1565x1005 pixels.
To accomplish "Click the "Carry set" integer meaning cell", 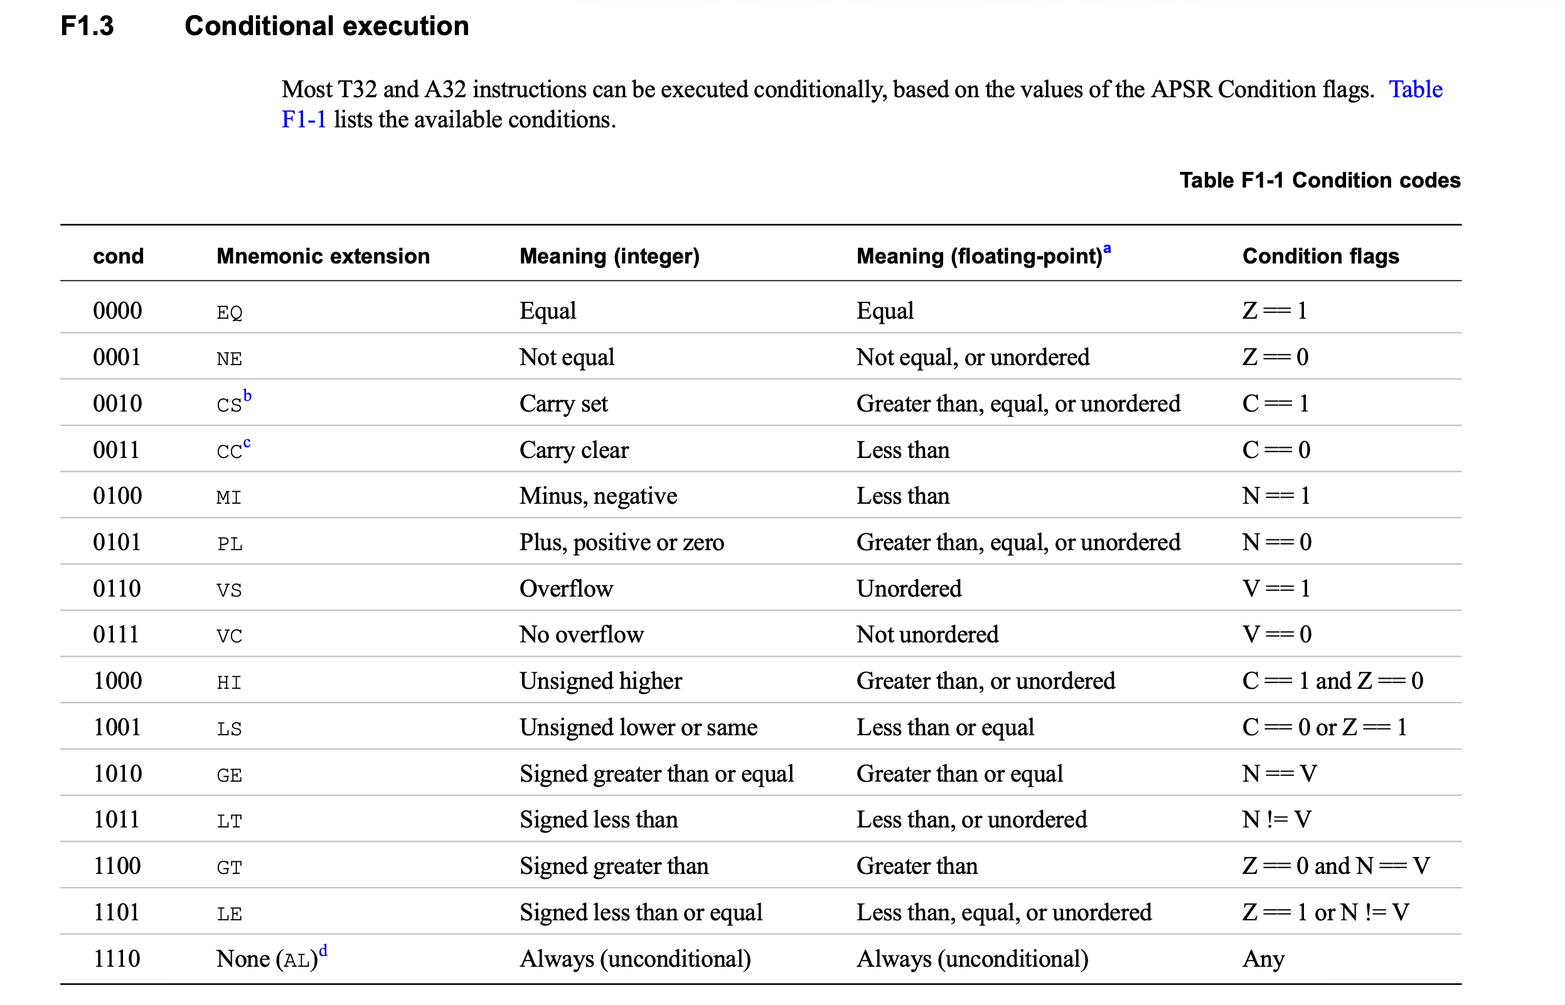I will click(x=564, y=404).
